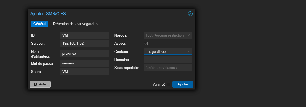This screenshot has width=306, height=107.
Task: Click the Serveur address field
Action: (x=84, y=43)
